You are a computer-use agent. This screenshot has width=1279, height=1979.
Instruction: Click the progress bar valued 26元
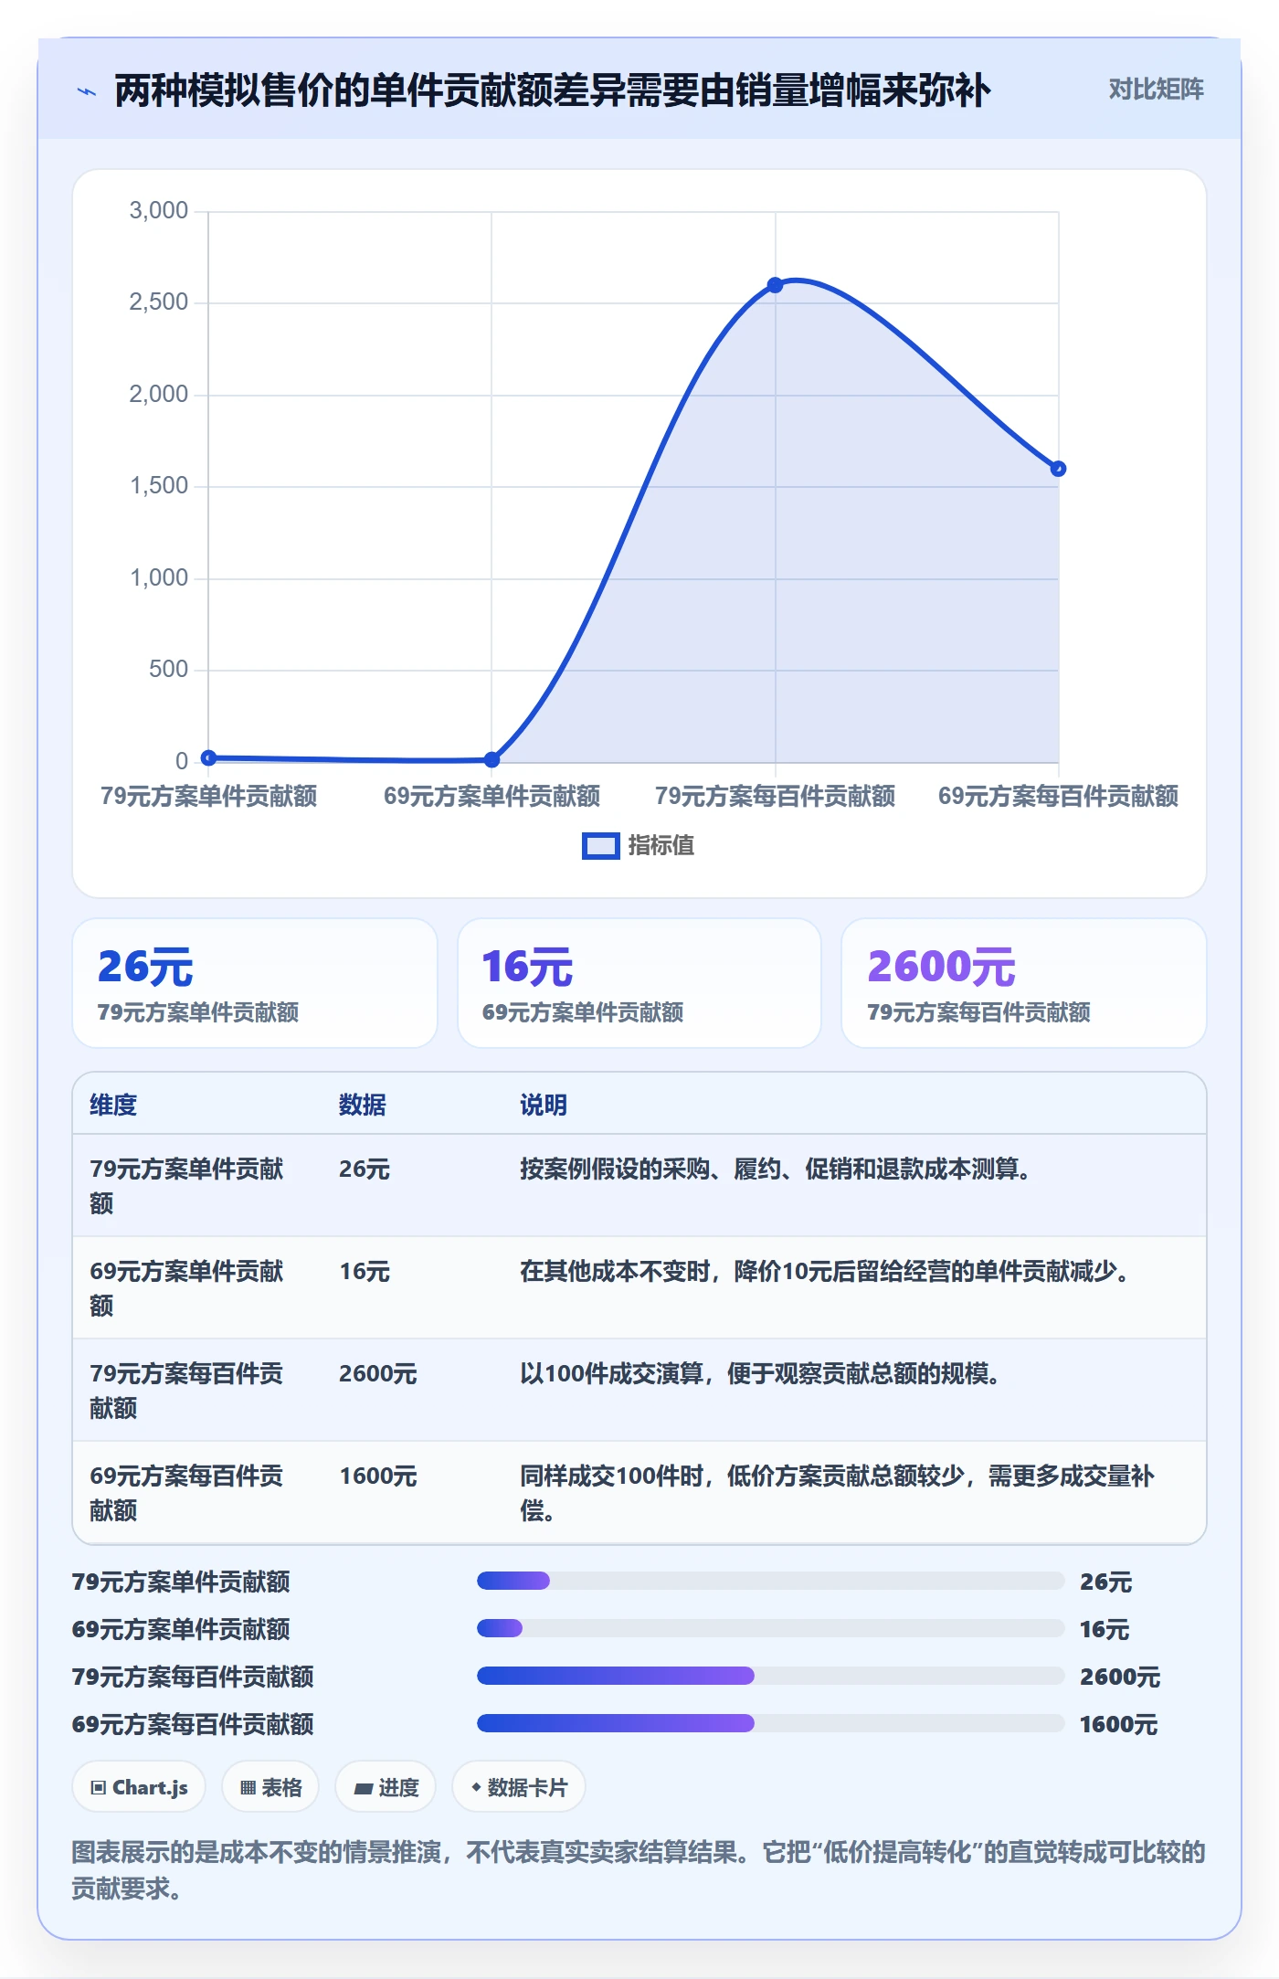[x=770, y=1581]
